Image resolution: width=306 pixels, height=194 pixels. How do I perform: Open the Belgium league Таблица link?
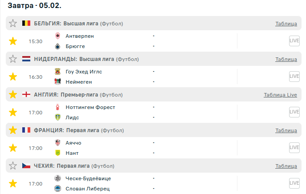click(x=286, y=24)
